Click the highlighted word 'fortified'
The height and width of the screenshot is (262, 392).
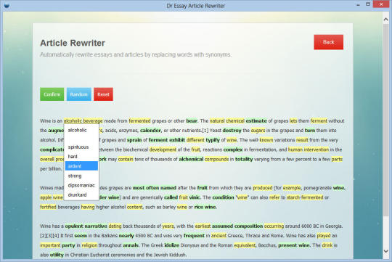(x=48, y=207)
